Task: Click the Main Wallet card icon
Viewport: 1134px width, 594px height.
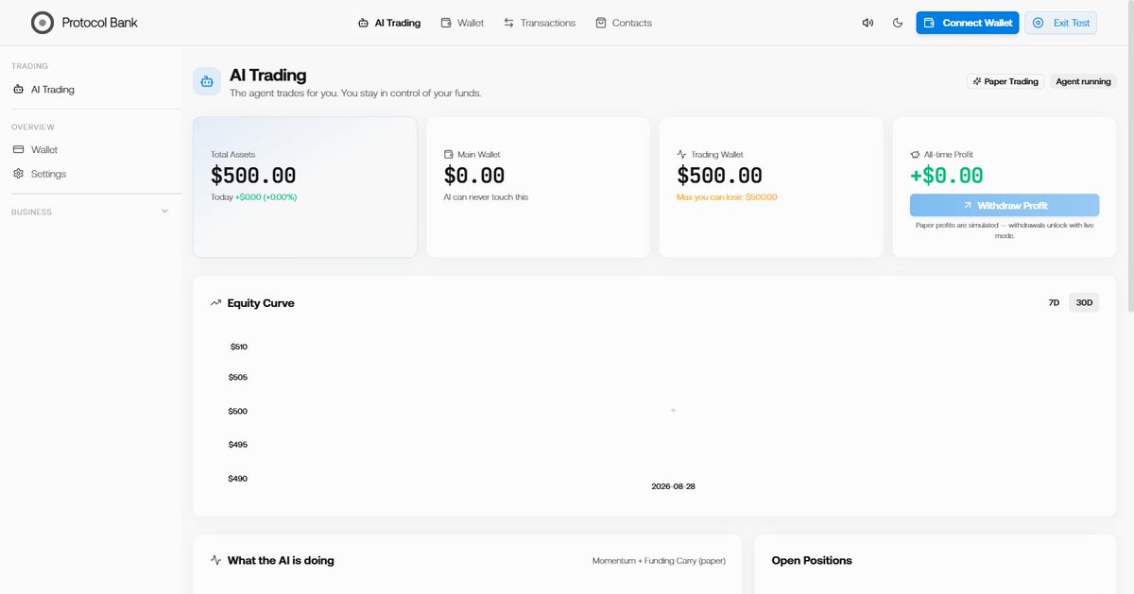Action: click(449, 154)
